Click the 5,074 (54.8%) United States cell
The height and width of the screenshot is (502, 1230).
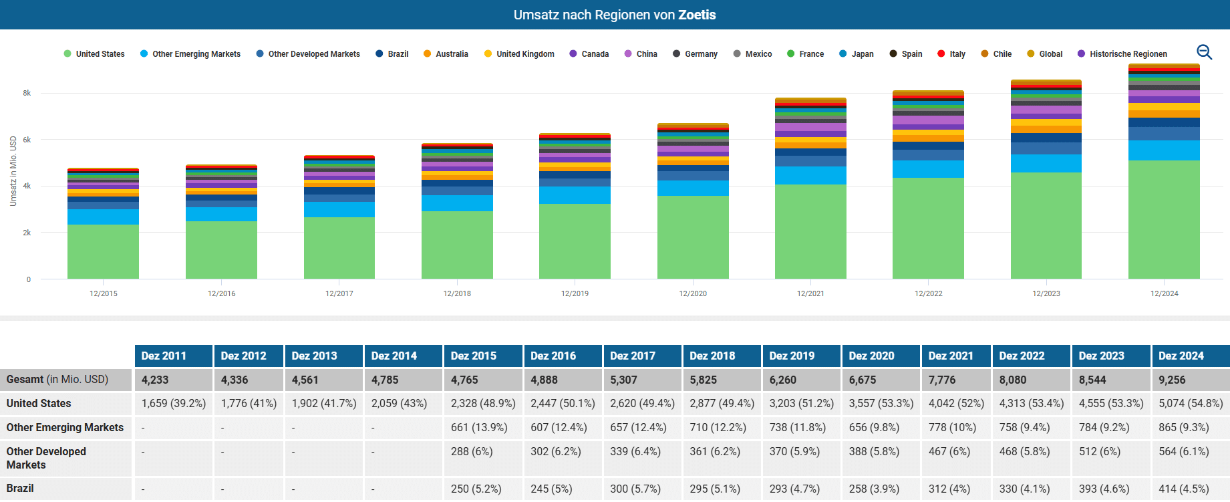(x=1191, y=404)
